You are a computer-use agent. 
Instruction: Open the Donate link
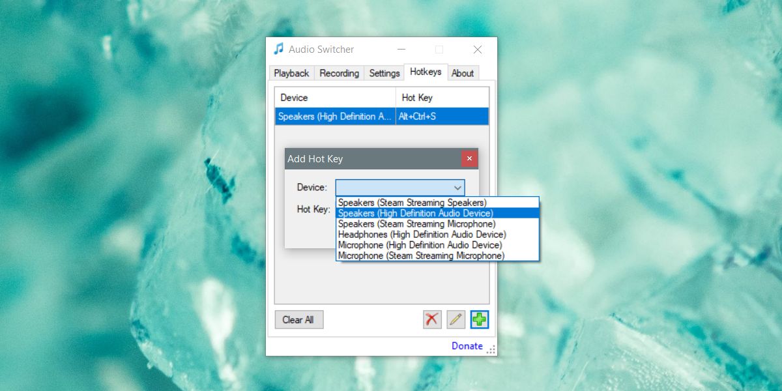[x=467, y=346]
